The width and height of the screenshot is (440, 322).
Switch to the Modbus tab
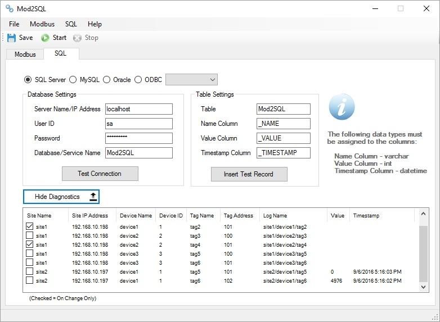pyautogui.click(x=25, y=55)
